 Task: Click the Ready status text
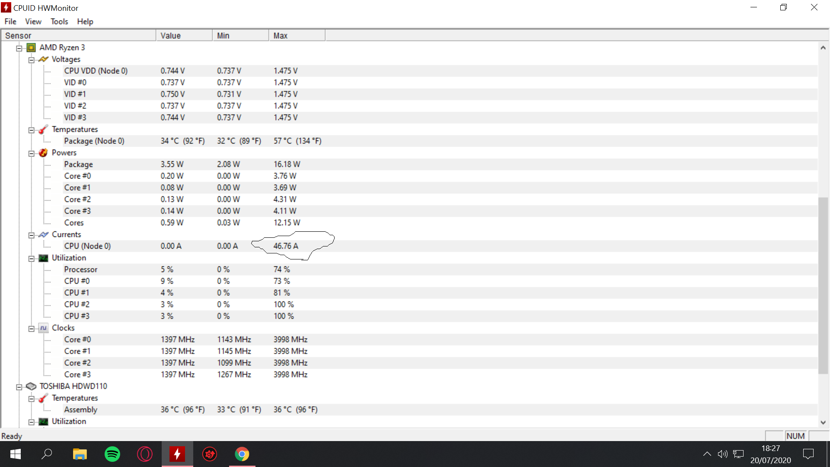coord(12,436)
